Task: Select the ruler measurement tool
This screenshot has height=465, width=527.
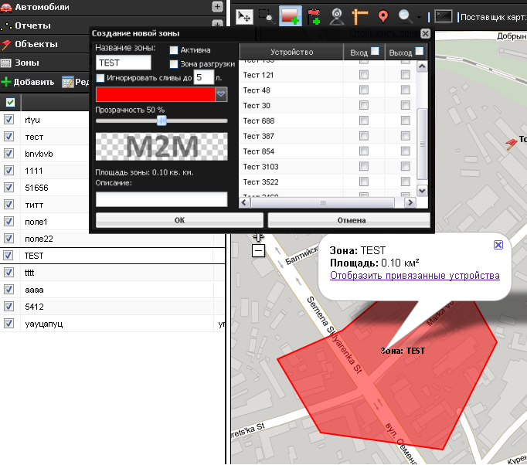Action: [x=360, y=15]
